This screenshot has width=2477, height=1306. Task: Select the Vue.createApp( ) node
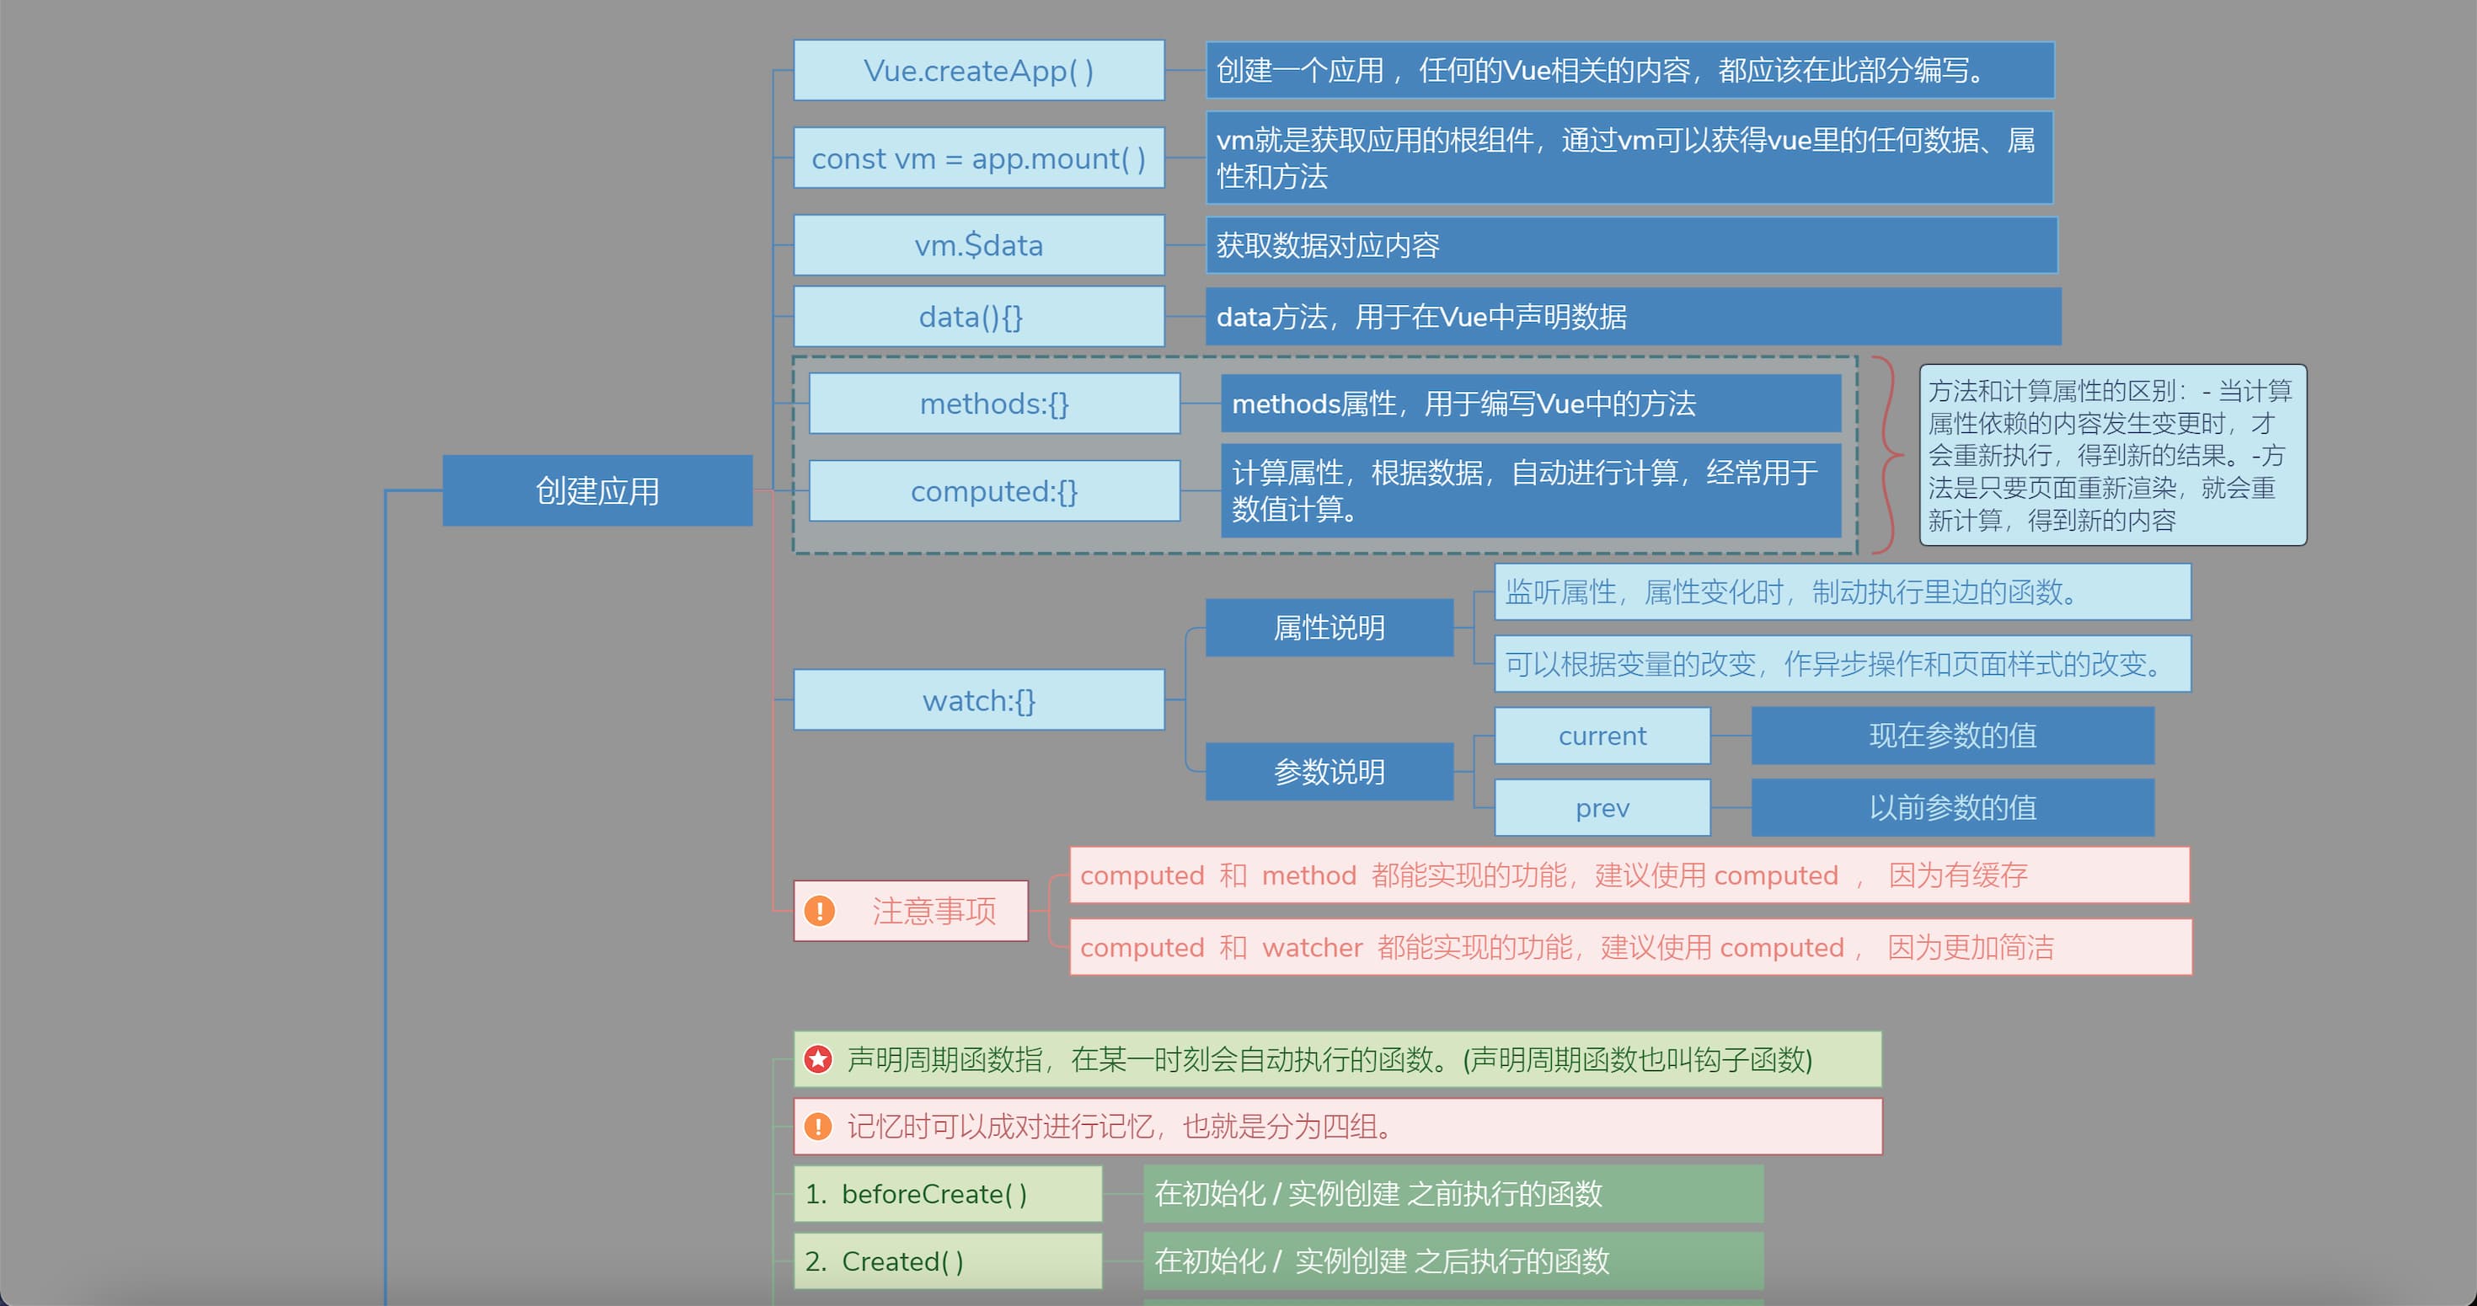tap(979, 70)
